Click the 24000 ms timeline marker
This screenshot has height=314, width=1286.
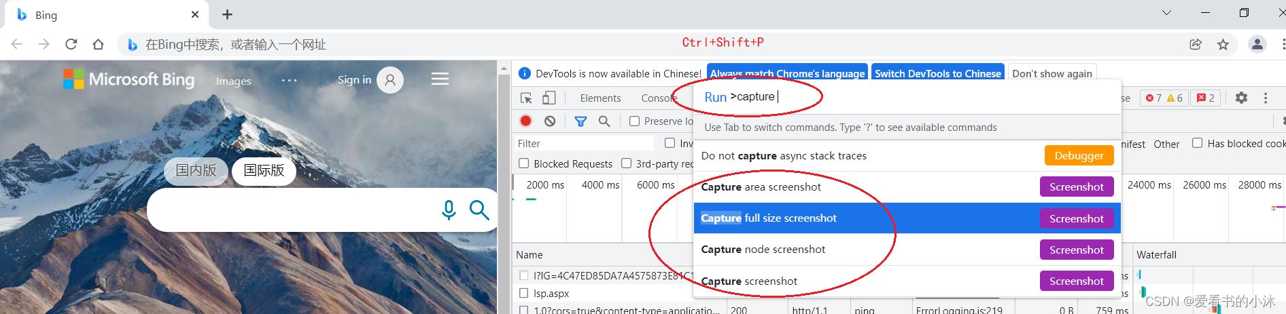click(1149, 185)
